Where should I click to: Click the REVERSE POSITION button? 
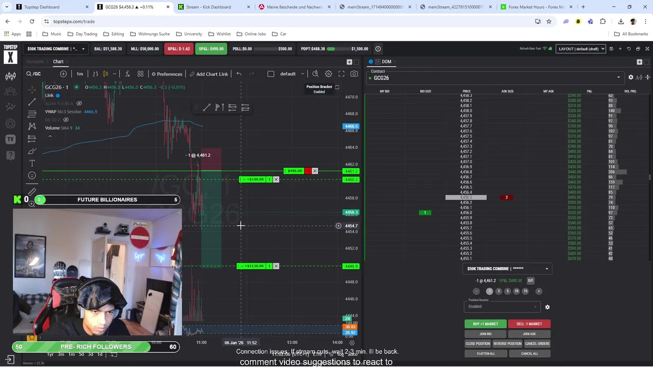[x=507, y=344]
